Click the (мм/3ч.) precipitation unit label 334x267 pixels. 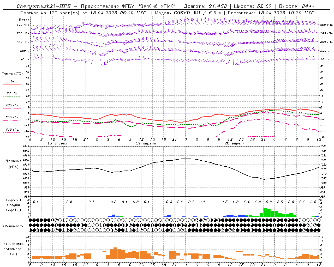coord(13,200)
